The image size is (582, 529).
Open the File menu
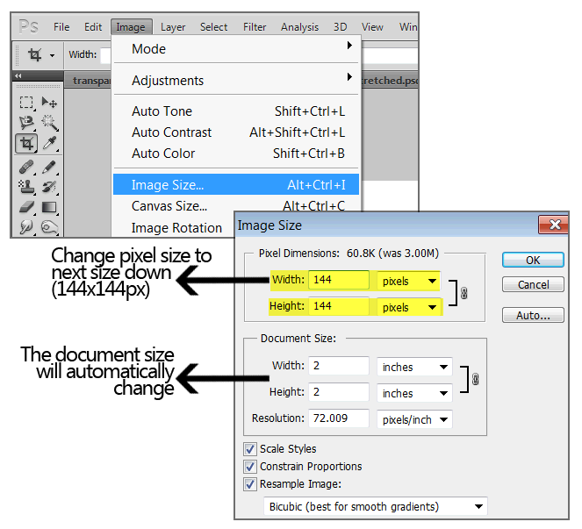pyautogui.click(x=61, y=27)
